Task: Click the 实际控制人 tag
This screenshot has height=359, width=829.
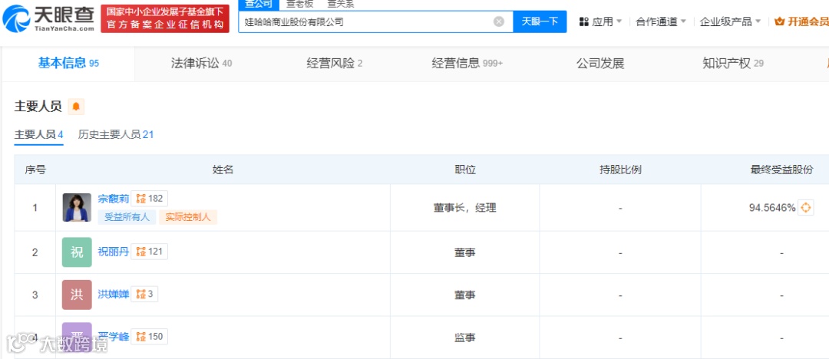Action: pos(188,217)
